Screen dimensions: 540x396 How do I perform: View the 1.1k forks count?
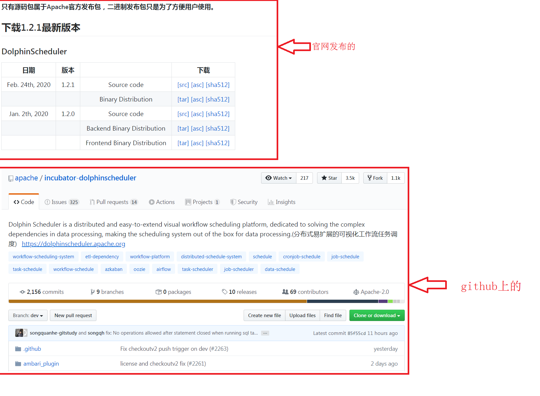396,178
